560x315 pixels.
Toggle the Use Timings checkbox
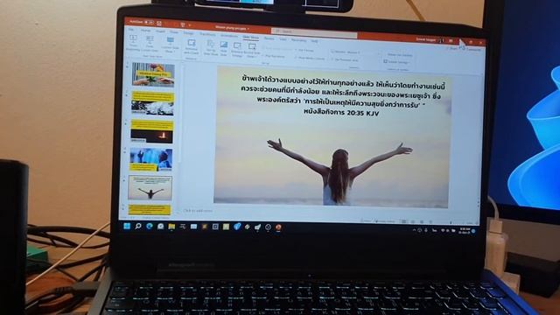click(x=304, y=51)
